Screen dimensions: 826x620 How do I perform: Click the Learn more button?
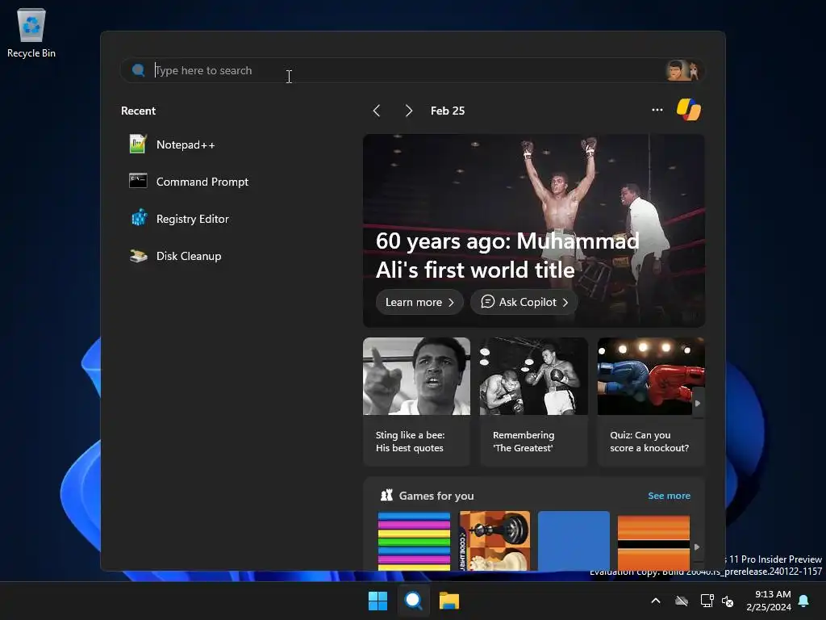pyautogui.click(x=419, y=302)
